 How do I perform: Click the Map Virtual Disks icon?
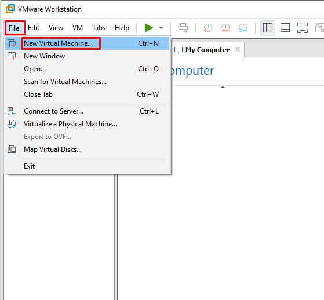coord(12,149)
